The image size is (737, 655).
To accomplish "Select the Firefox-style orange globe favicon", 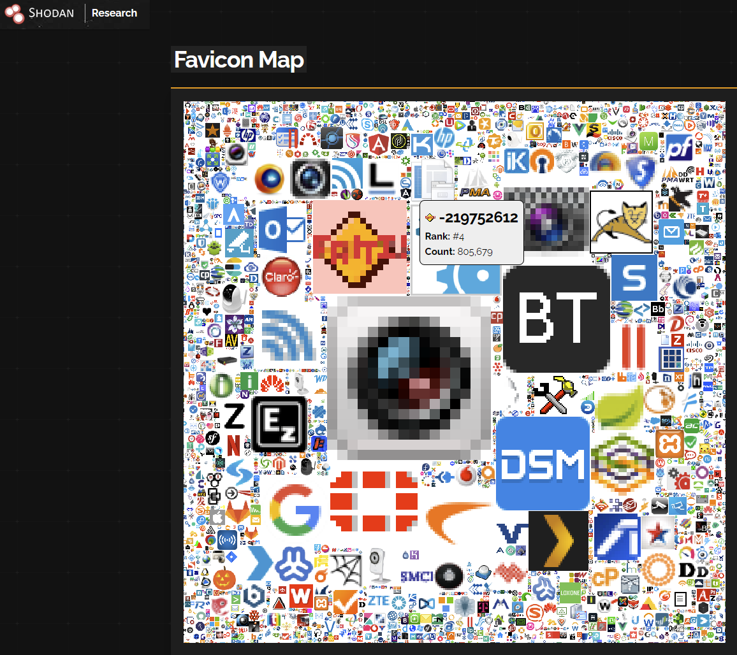I will (x=269, y=178).
